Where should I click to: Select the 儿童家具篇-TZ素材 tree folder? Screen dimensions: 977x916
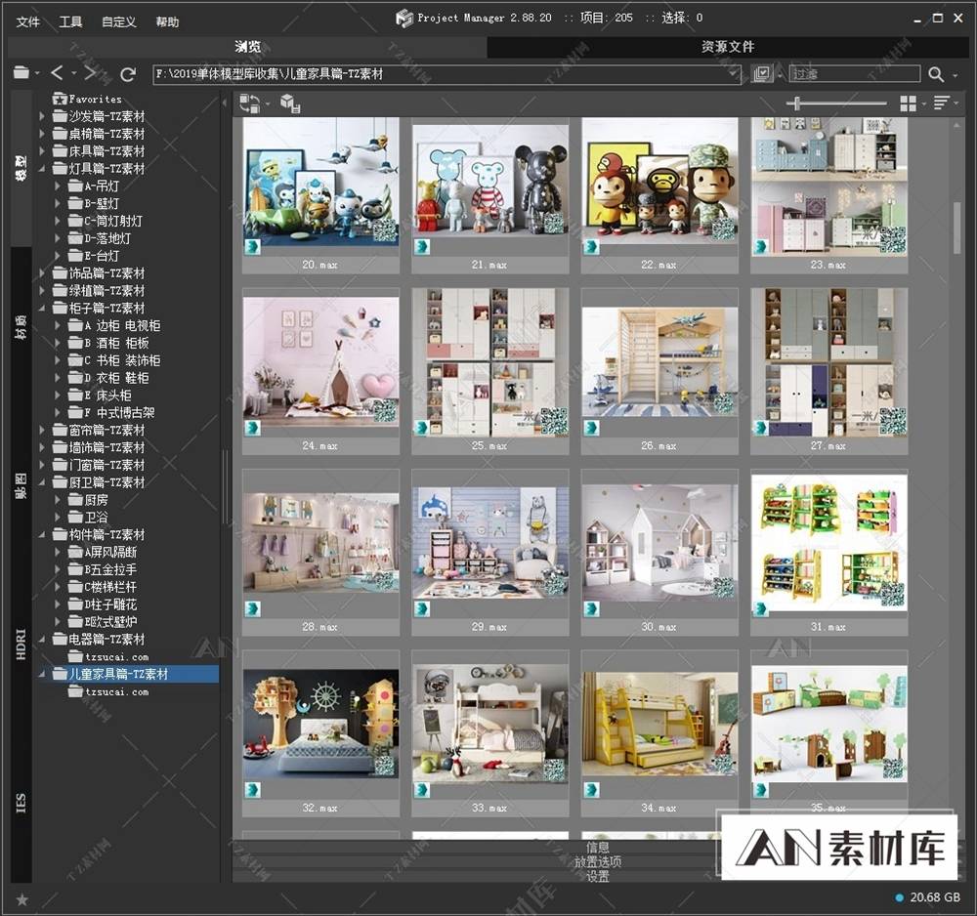point(118,674)
